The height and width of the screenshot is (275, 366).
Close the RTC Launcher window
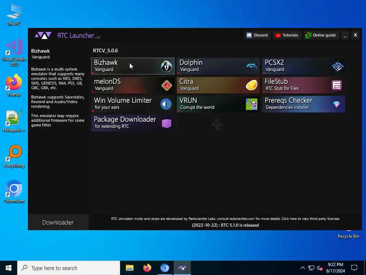pos(355,35)
